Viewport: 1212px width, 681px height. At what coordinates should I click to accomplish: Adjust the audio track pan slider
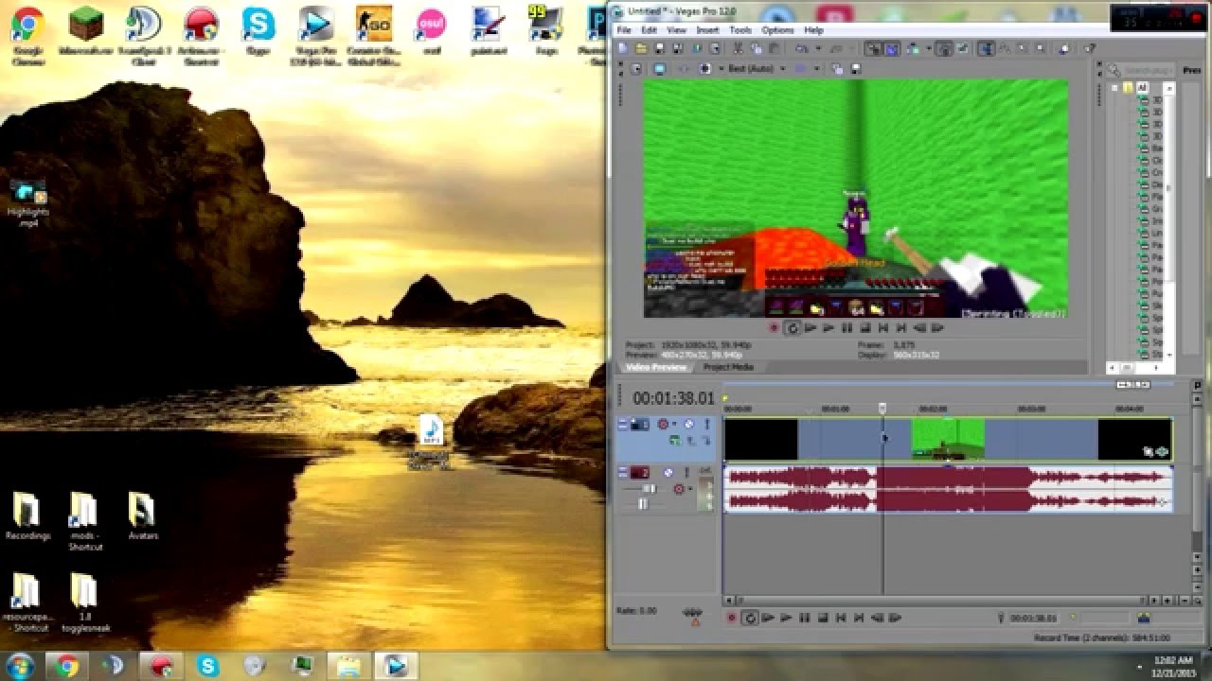[642, 503]
